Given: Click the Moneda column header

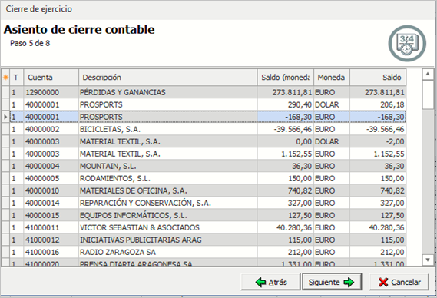Looking at the screenshot, I should 332,78.
